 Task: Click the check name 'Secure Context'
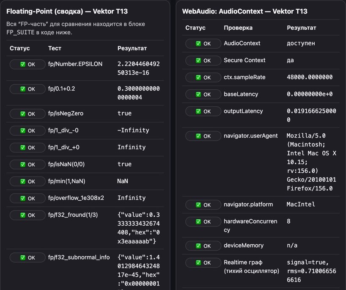click(x=244, y=60)
